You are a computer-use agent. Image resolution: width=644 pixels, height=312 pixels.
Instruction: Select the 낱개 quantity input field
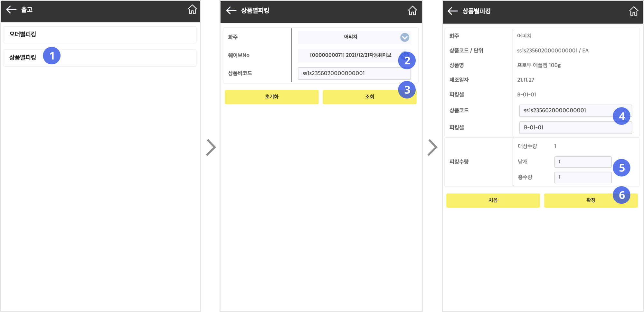(x=582, y=162)
